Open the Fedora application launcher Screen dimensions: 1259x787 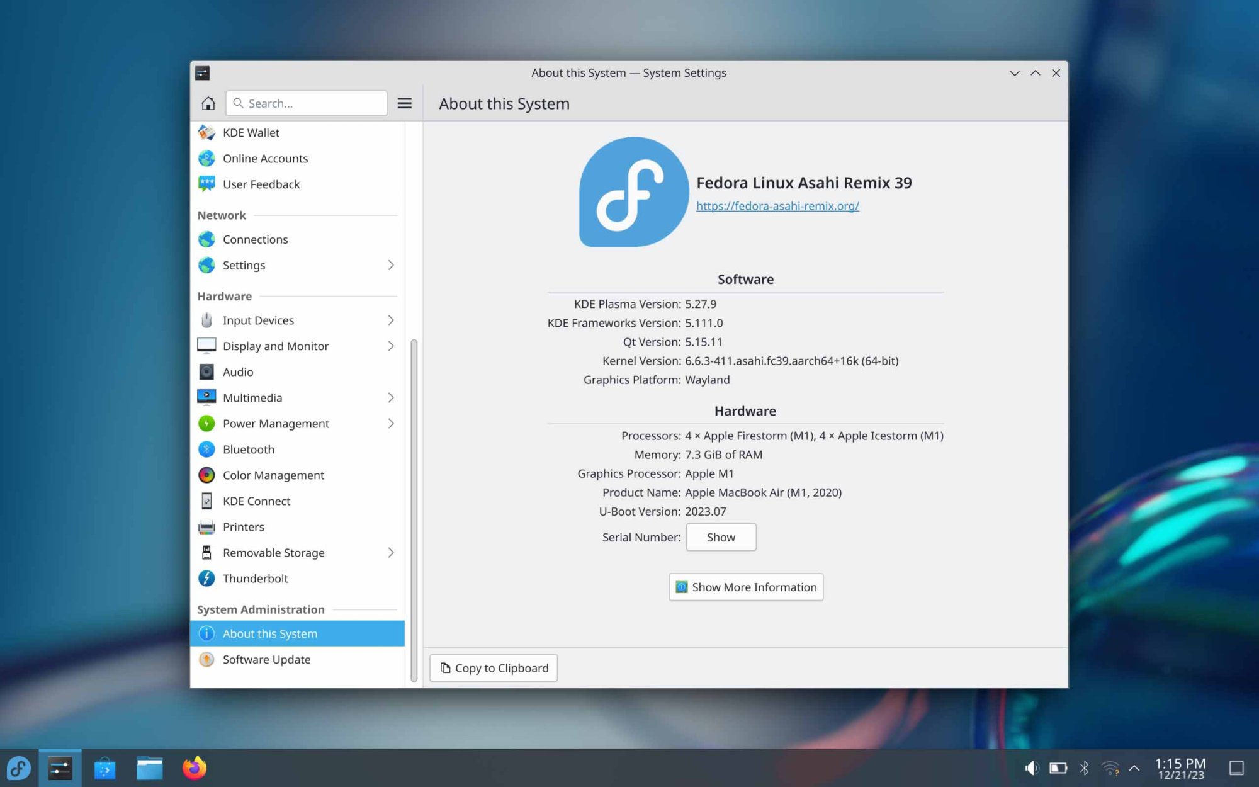pos(19,768)
